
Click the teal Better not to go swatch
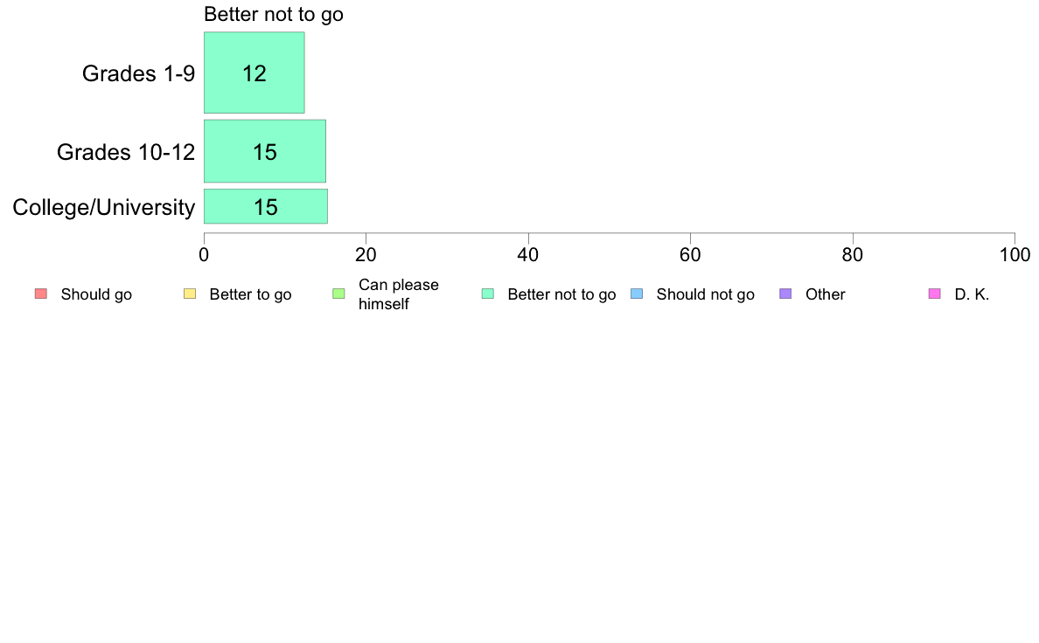[488, 294]
